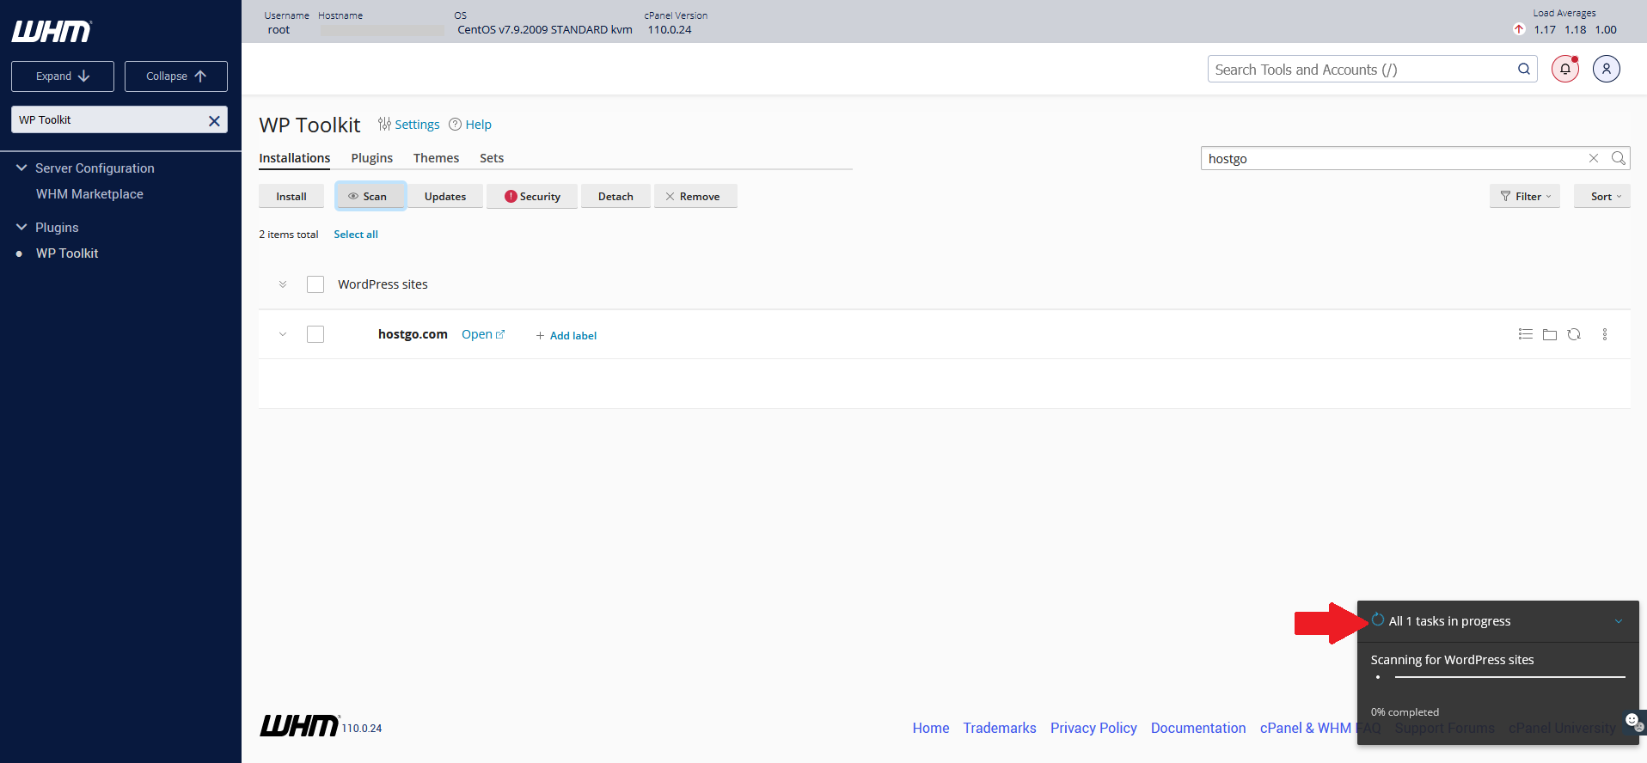Click the WHM logo in sidebar
This screenshot has width=1647, height=763.
[52, 32]
